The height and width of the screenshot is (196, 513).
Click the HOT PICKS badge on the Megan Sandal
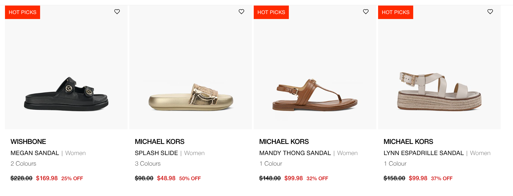pyautogui.click(x=22, y=12)
